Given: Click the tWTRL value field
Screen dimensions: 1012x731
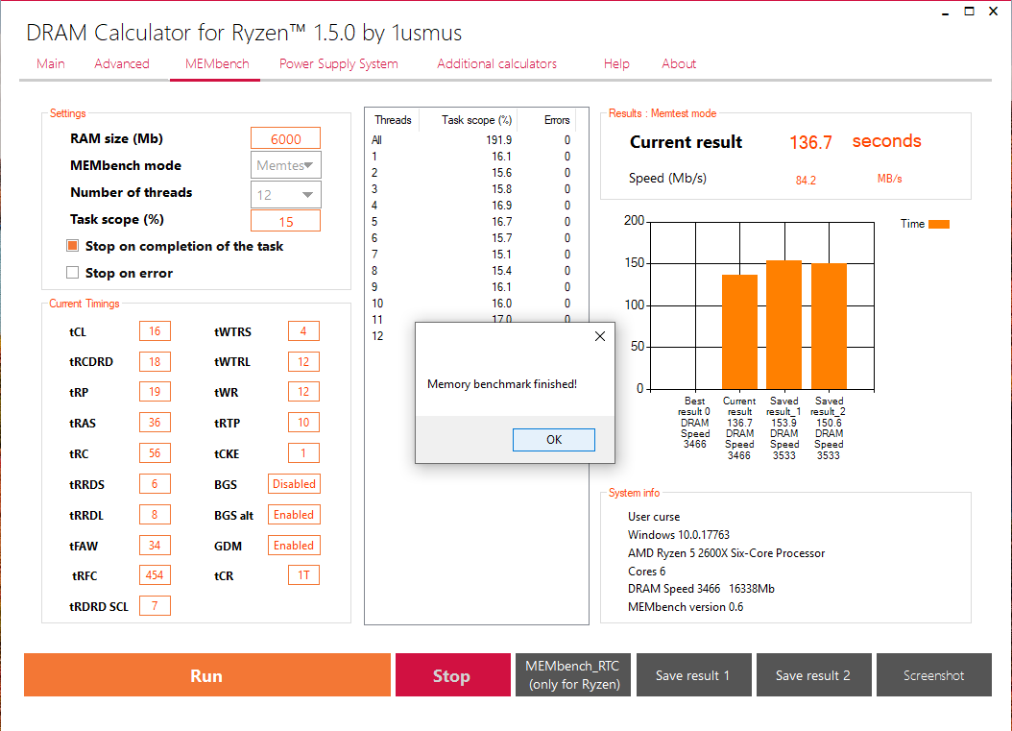Looking at the screenshot, I should point(303,361).
